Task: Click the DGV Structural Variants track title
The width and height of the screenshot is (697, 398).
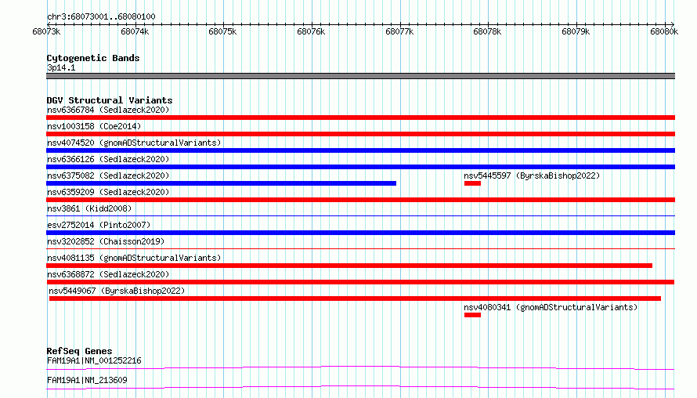Action: click(110, 100)
